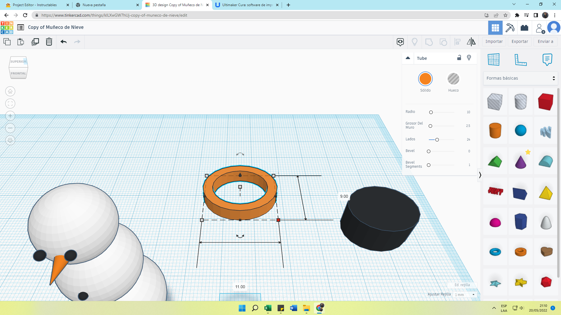Collapse the Tube inspector panel
561x315 pixels.
click(x=408, y=58)
